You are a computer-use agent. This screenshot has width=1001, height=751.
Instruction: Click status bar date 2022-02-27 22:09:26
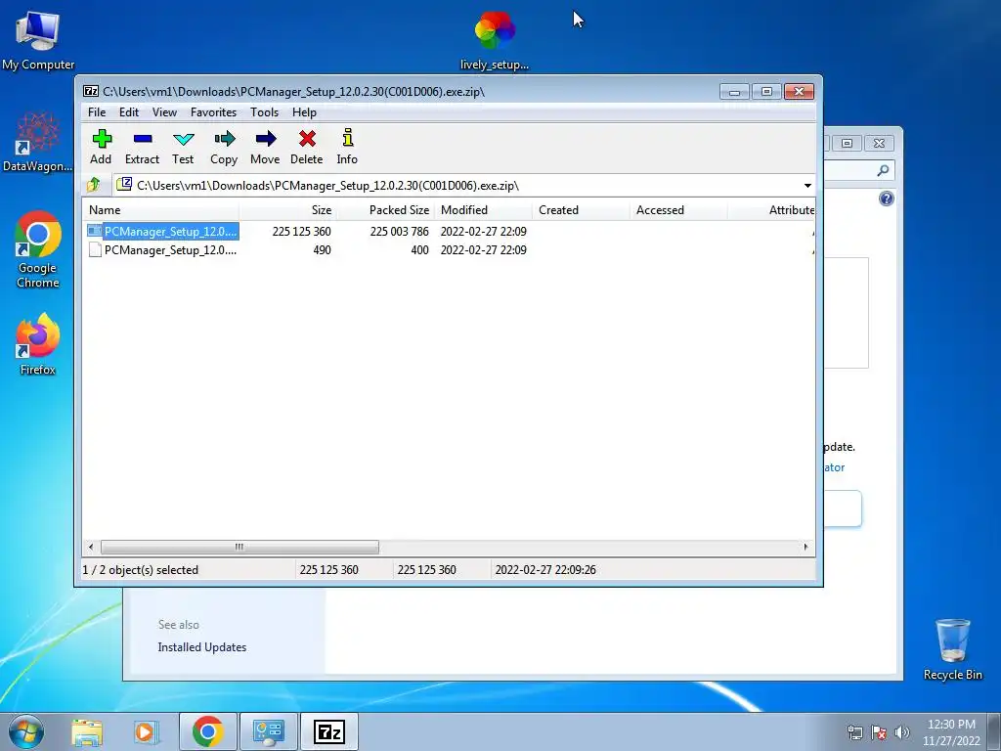545,570
